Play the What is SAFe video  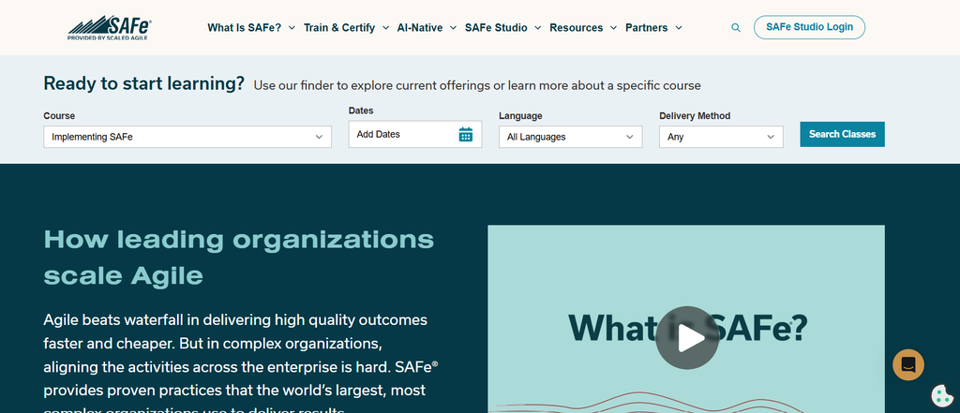point(687,338)
